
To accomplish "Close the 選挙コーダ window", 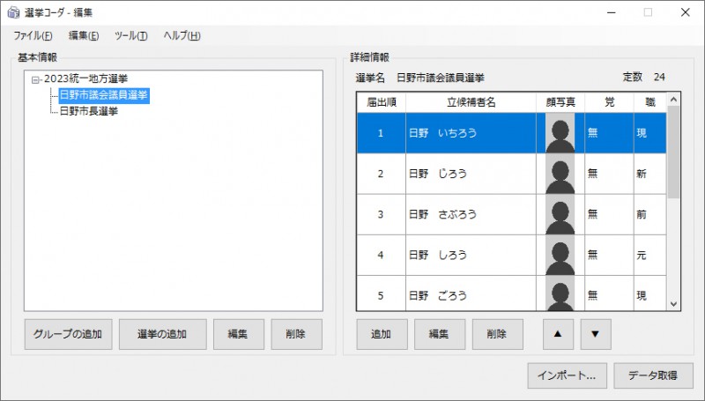I will [x=686, y=12].
